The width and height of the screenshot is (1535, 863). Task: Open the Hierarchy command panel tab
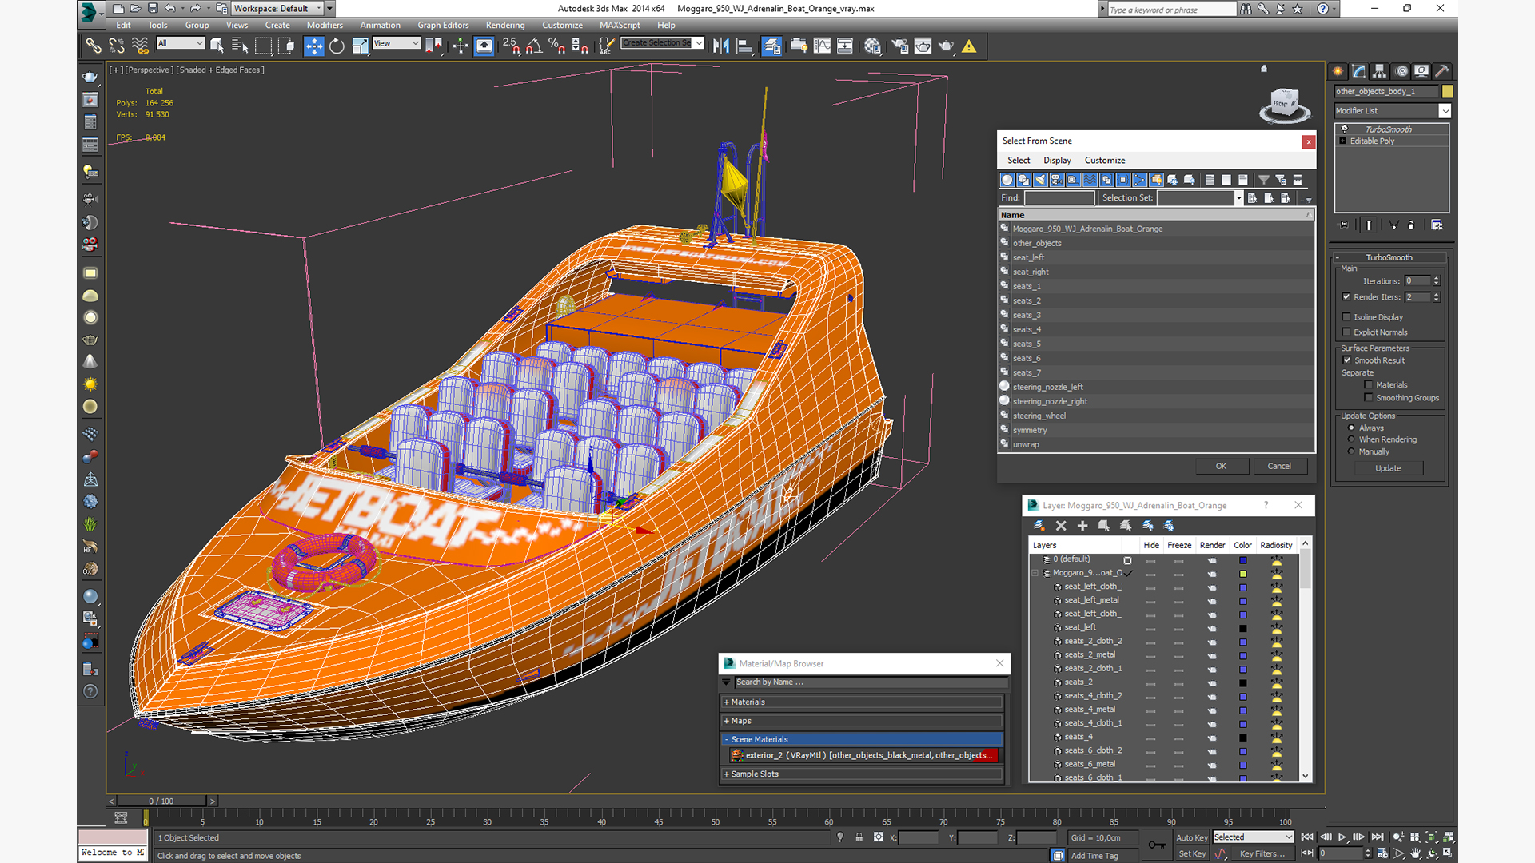pos(1380,71)
